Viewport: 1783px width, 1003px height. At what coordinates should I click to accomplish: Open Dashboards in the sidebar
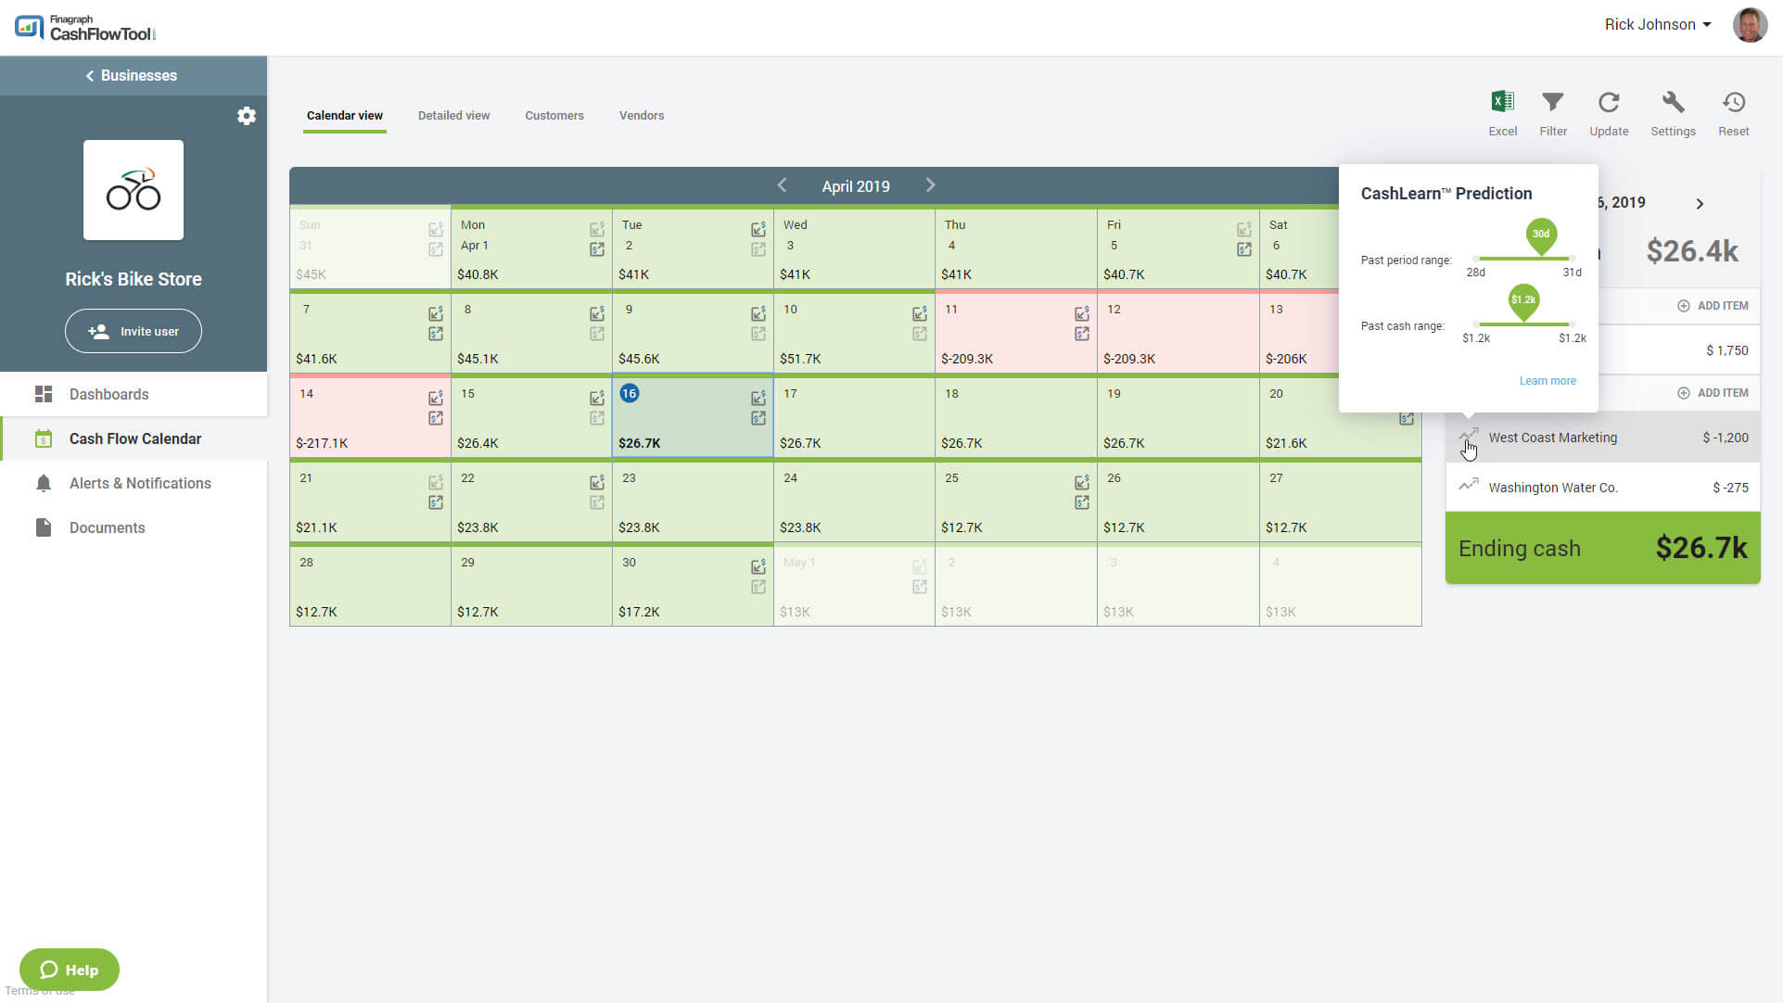pyautogui.click(x=134, y=394)
